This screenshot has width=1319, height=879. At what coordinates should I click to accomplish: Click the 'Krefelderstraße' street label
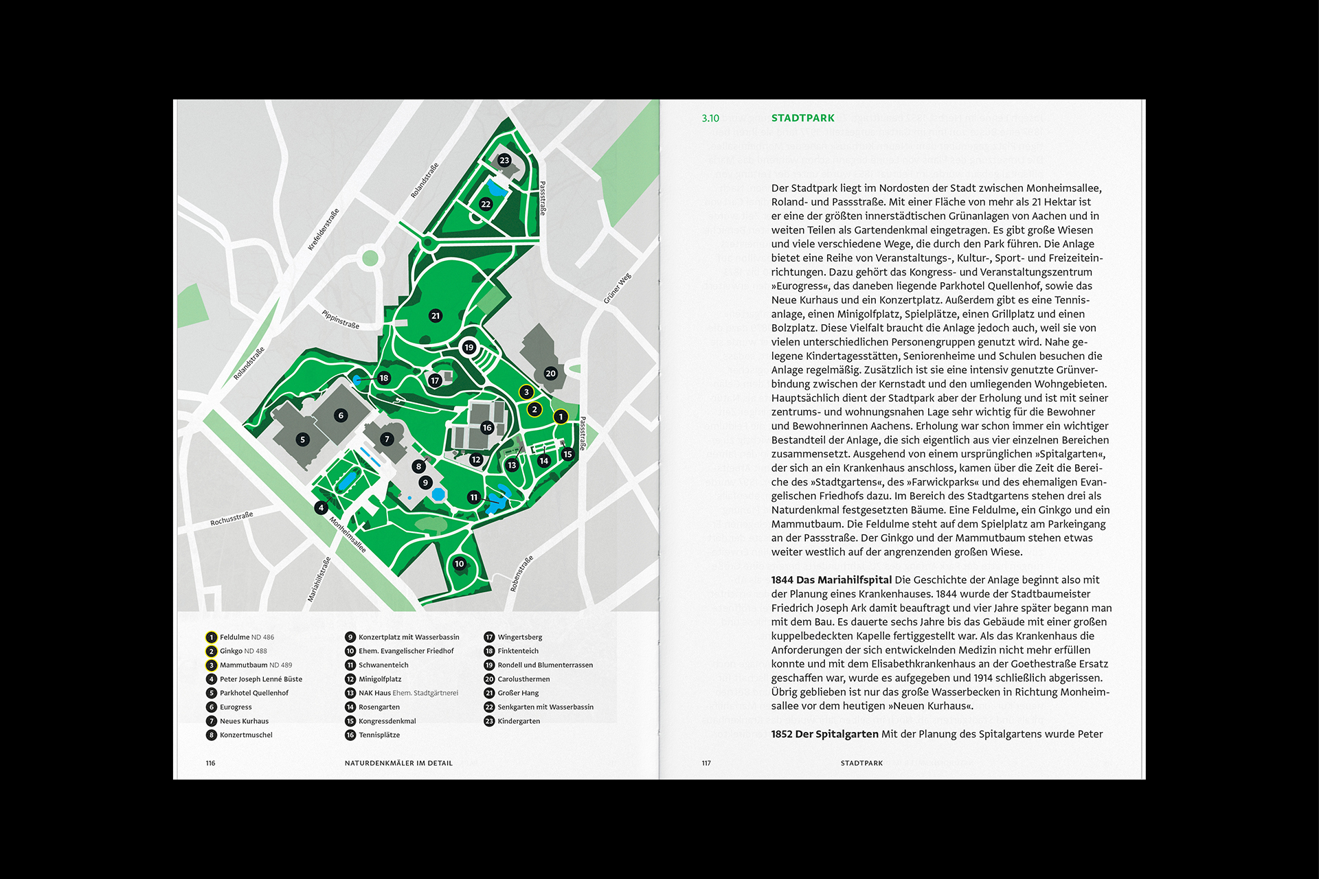coord(324,229)
